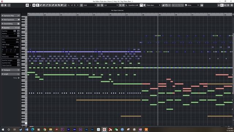Image resolution: width=234 pixels, height=132 pixels.
Task: Open currently edited part Flute stacc dropdown
Action: [153, 5]
